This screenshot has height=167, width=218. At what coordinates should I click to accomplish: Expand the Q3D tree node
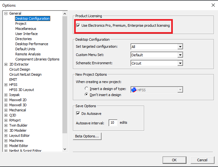click(6, 115)
